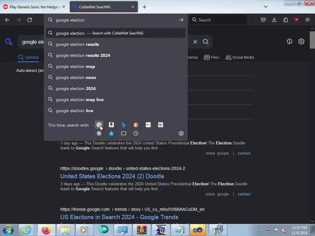Viewport: 315px width, 236px height.
Task: Open cached link of 2024 (2) Doodle result
Action: coord(244,194)
